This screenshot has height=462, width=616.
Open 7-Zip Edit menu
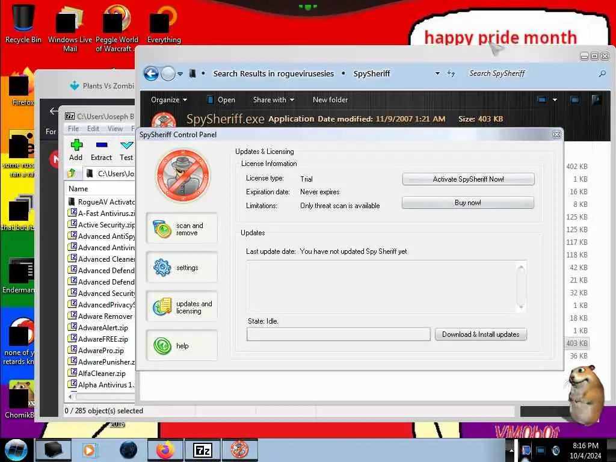[x=93, y=129]
